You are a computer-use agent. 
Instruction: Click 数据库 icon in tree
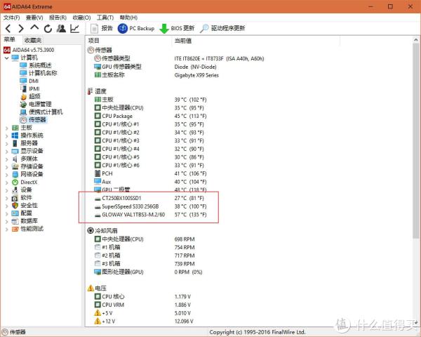15,221
